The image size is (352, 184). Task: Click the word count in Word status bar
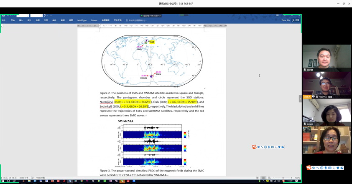point(24,178)
